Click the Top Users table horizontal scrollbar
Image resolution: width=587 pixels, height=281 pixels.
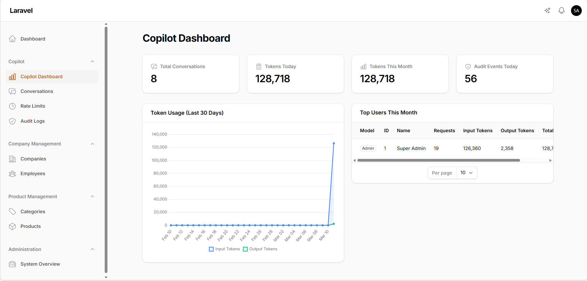[x=438, y=160]
